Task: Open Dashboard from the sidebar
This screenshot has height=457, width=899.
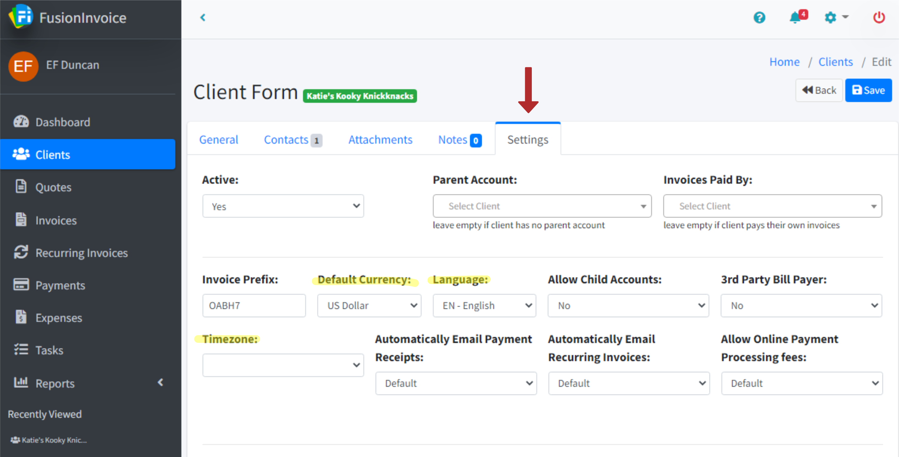Action: [63, 122]
